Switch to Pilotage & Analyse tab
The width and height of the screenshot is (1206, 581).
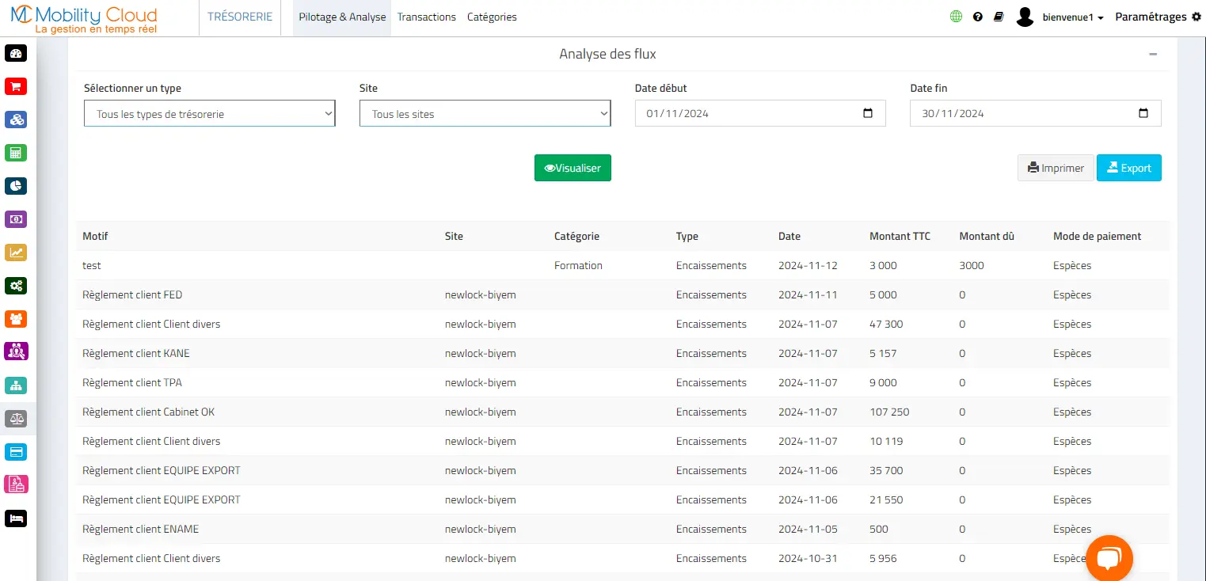pyautogui.click(x=342, y=17)
